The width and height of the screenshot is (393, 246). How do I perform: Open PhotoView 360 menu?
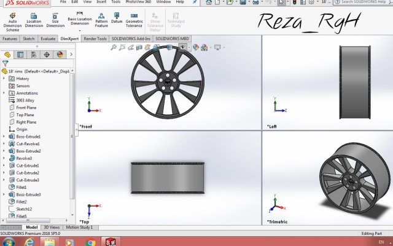138,2
